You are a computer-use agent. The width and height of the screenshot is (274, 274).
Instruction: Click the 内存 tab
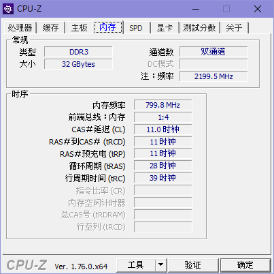pyautogui.click(x=108, y=27)
